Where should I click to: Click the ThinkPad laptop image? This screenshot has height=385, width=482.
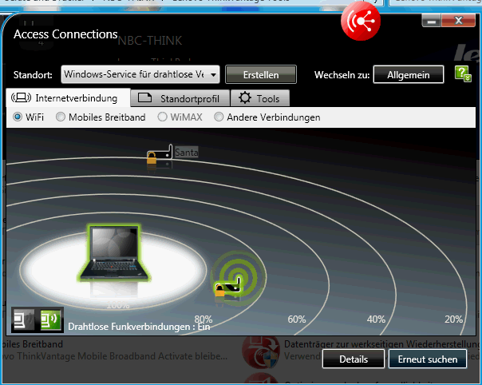(114, 253)
